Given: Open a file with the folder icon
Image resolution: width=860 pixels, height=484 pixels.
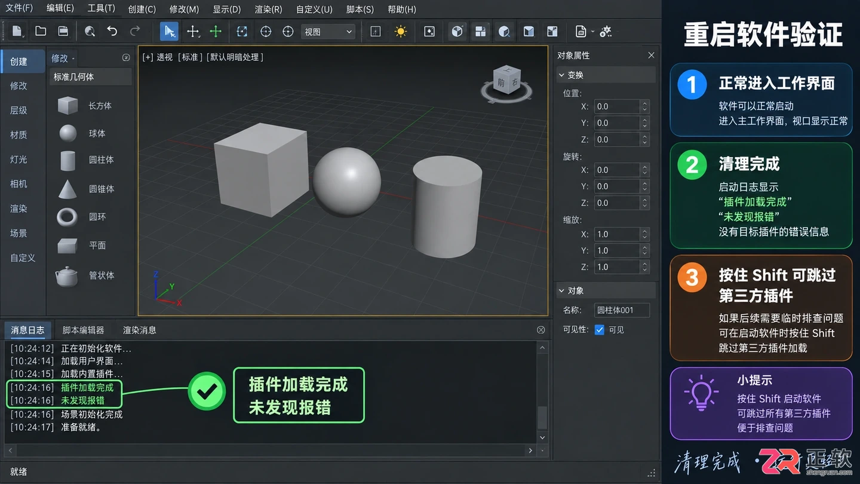Looking at the screenshot, I should 41,31.
